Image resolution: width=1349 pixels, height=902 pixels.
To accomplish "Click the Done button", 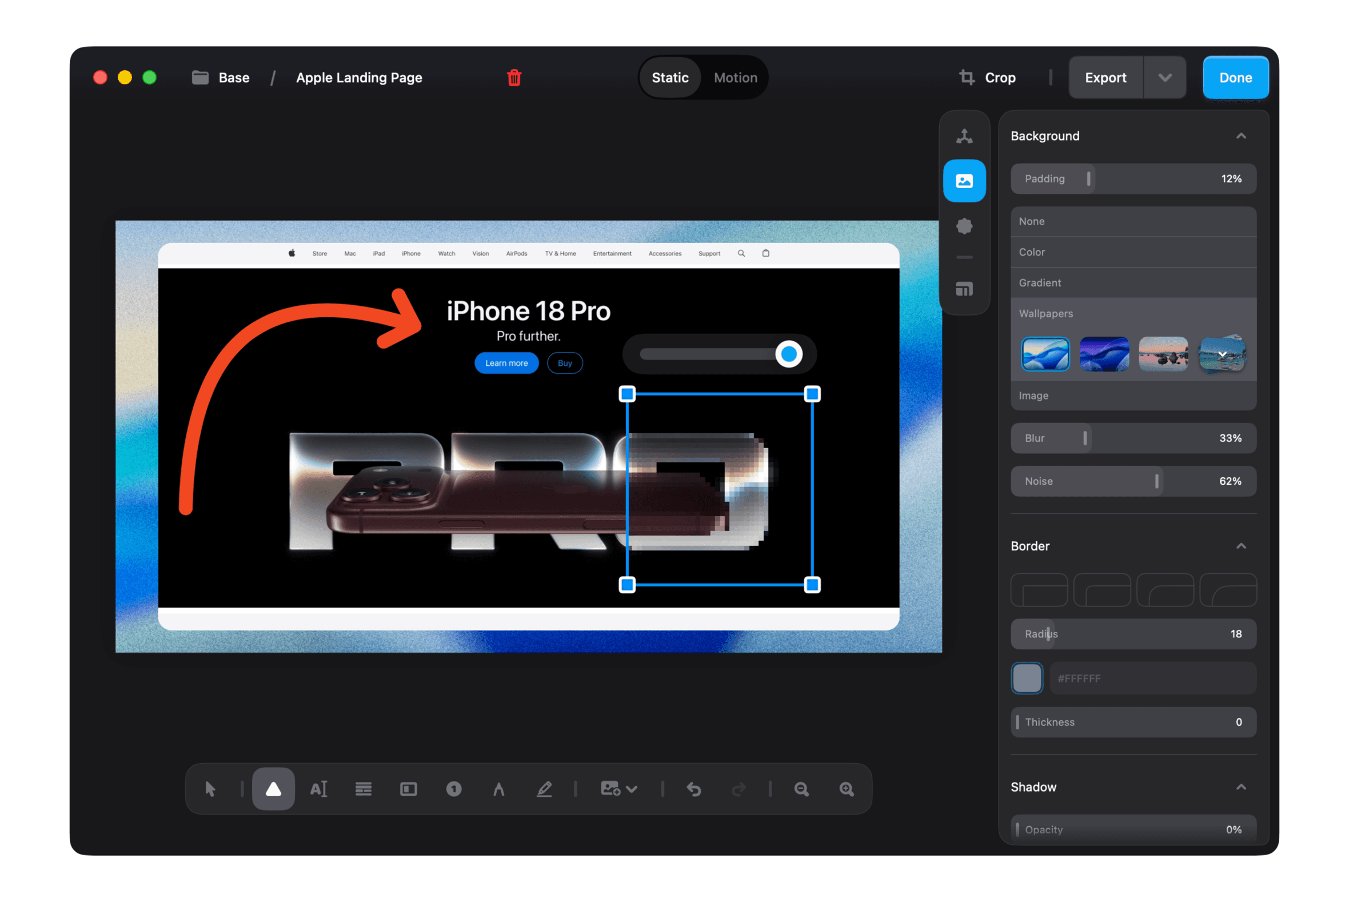I will [1235, 77].
